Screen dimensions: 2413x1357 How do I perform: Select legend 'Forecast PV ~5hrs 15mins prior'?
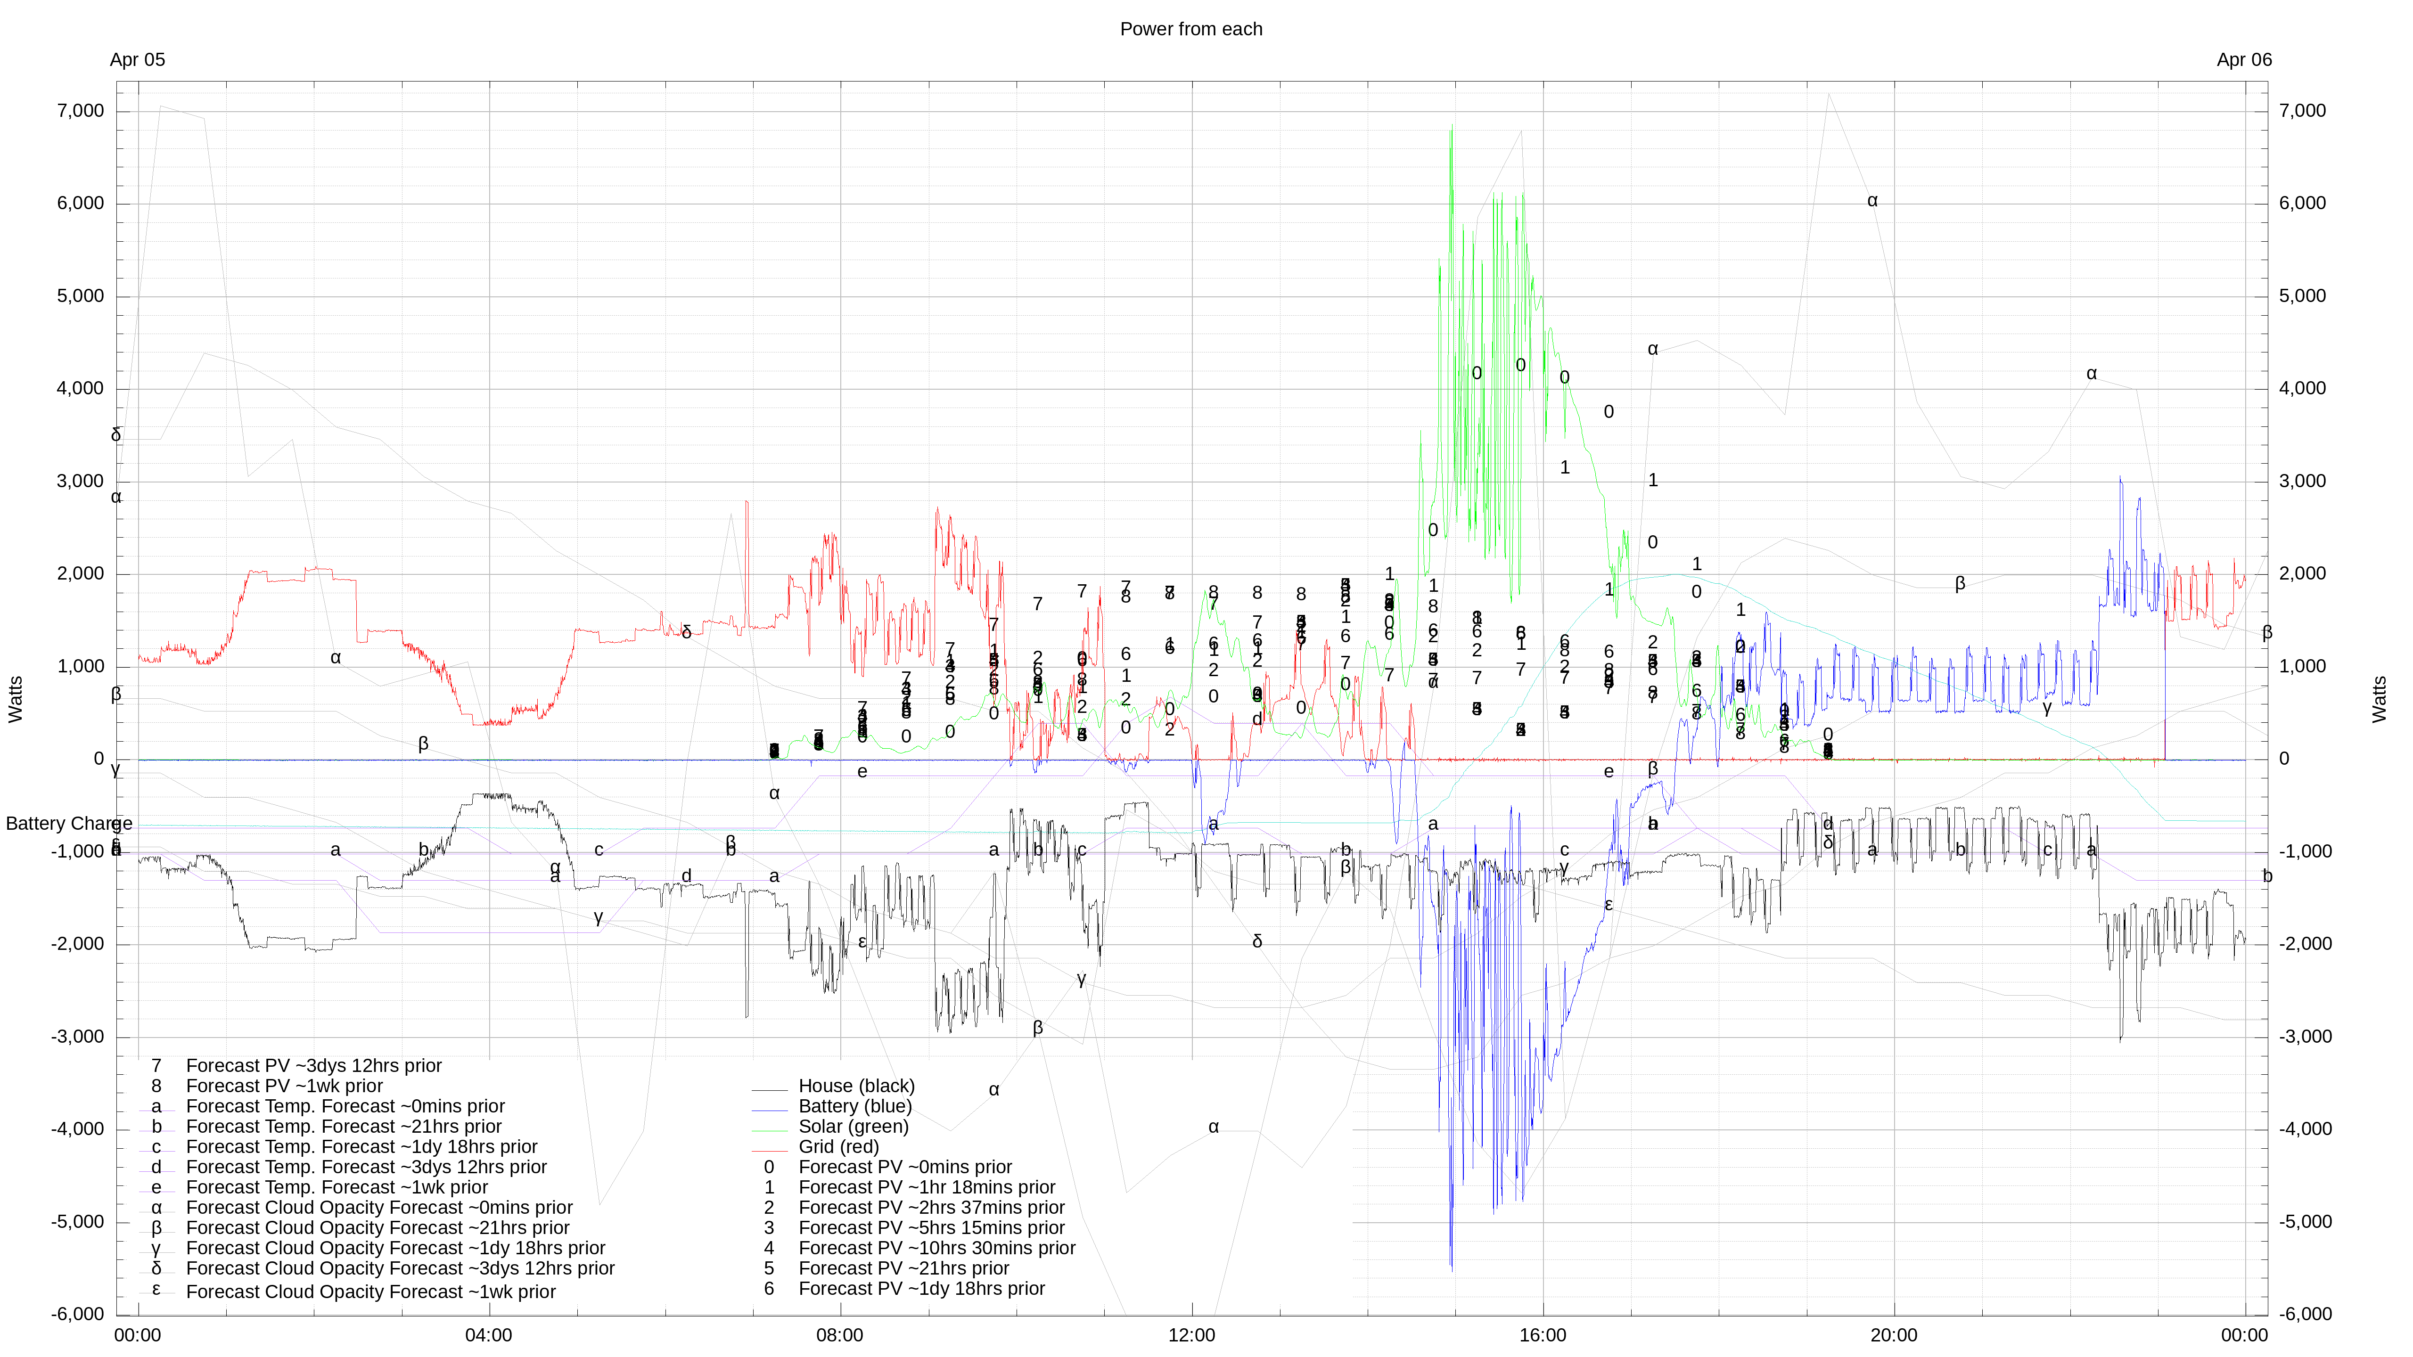click(x=931, y=1228)
